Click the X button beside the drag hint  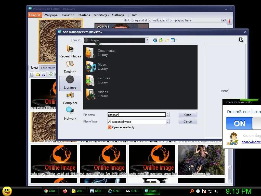click(223, 20)
